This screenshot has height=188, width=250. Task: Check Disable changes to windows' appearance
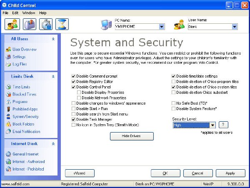pos(73,103)
